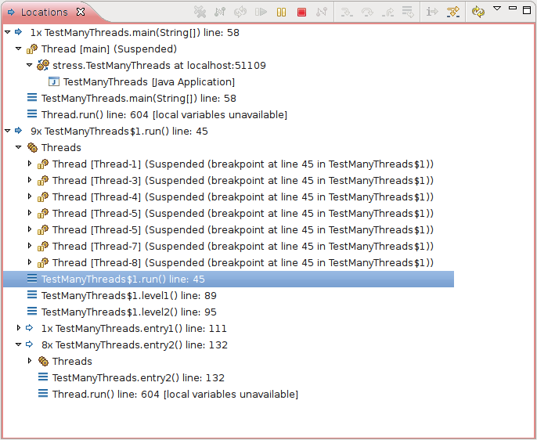This screenshot has width=537, height=440.
Task: Maximize the Locations view
Action: (x=527, y=9)
